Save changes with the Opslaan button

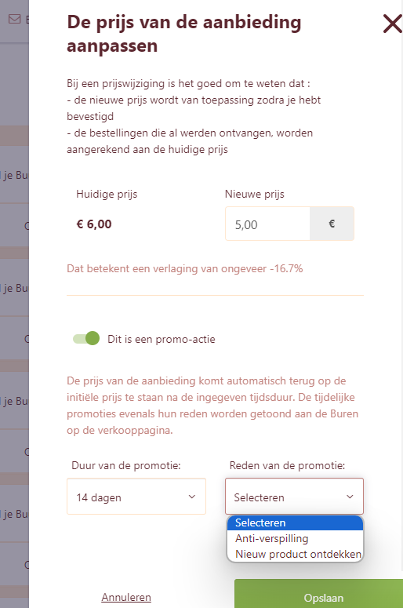318,595
